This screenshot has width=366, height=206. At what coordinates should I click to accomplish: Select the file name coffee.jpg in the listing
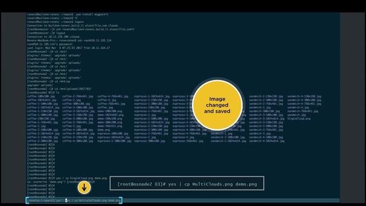[105, 108]
